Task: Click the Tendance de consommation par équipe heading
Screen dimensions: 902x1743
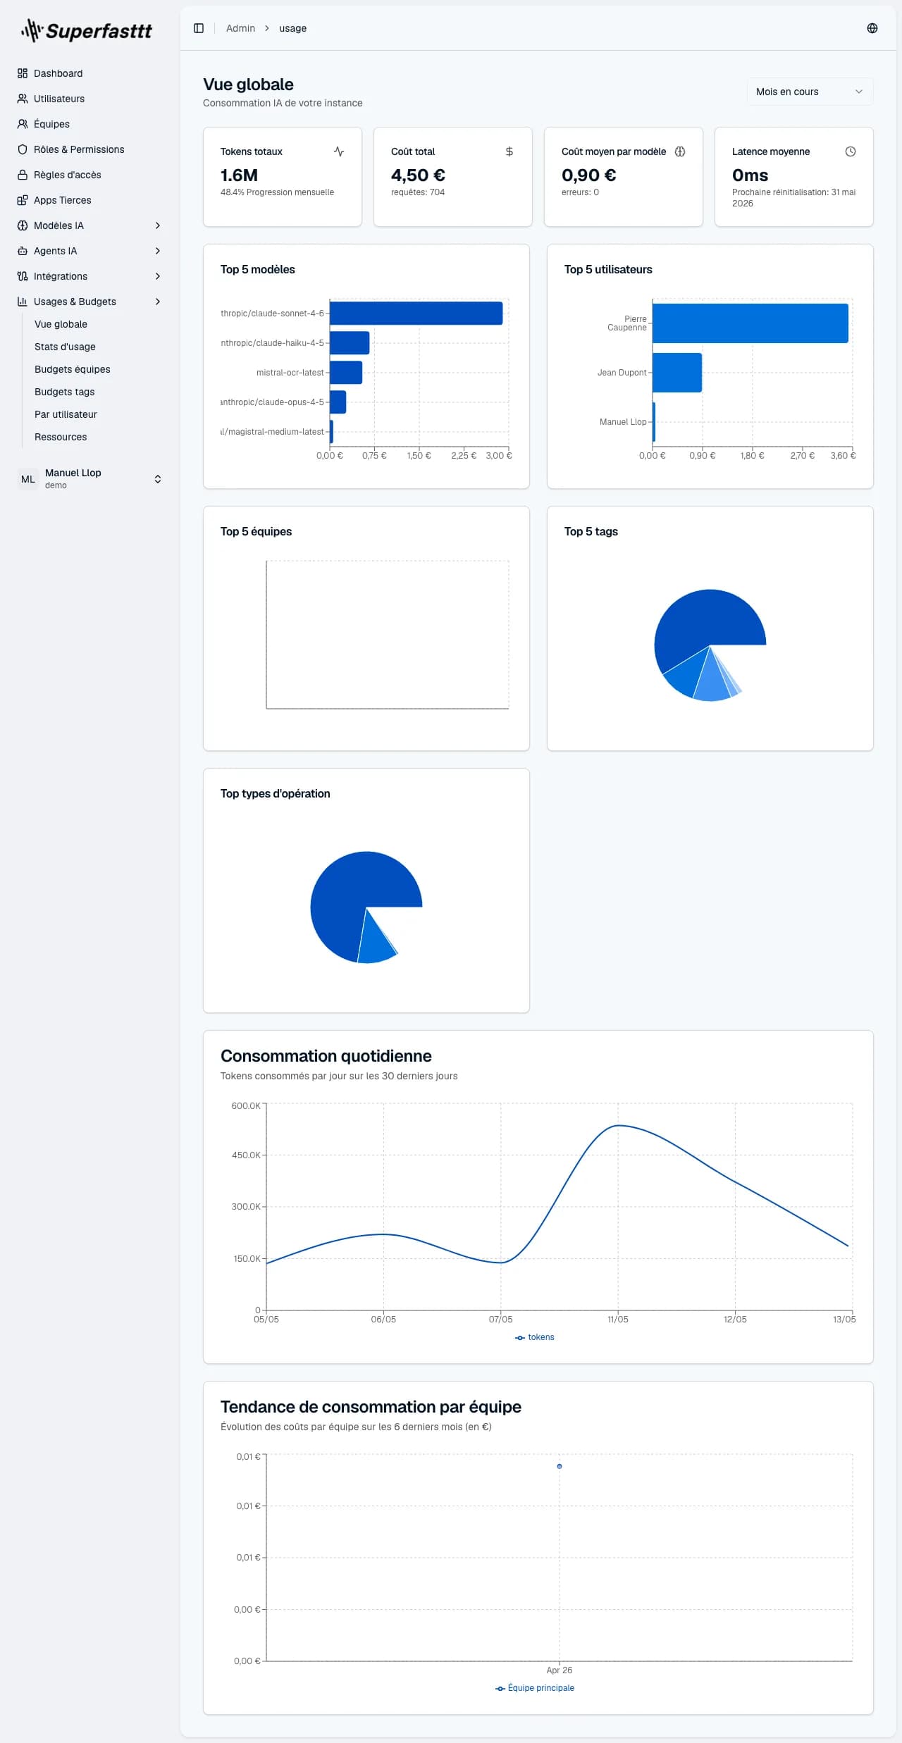Action: 371,1407
